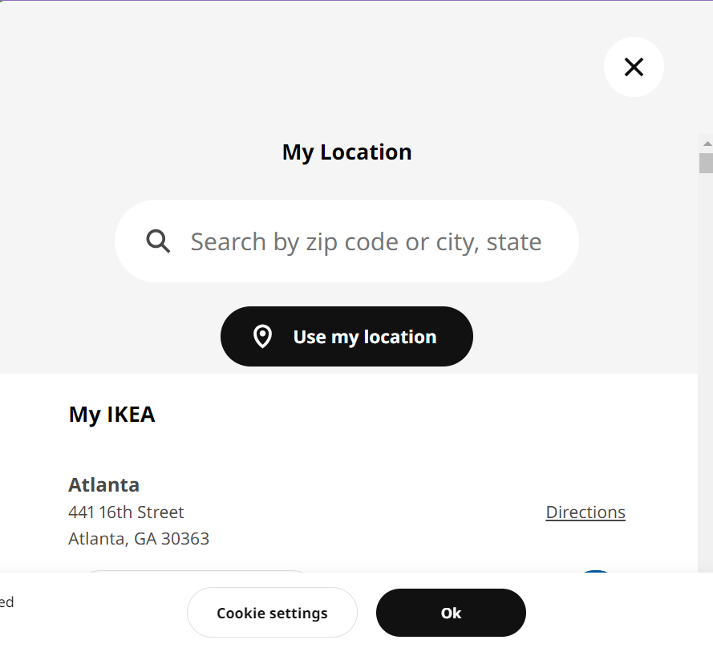Screen dimensions: 713x652
Task: Click the magnifying glass search icon
Action: [159, 241]
